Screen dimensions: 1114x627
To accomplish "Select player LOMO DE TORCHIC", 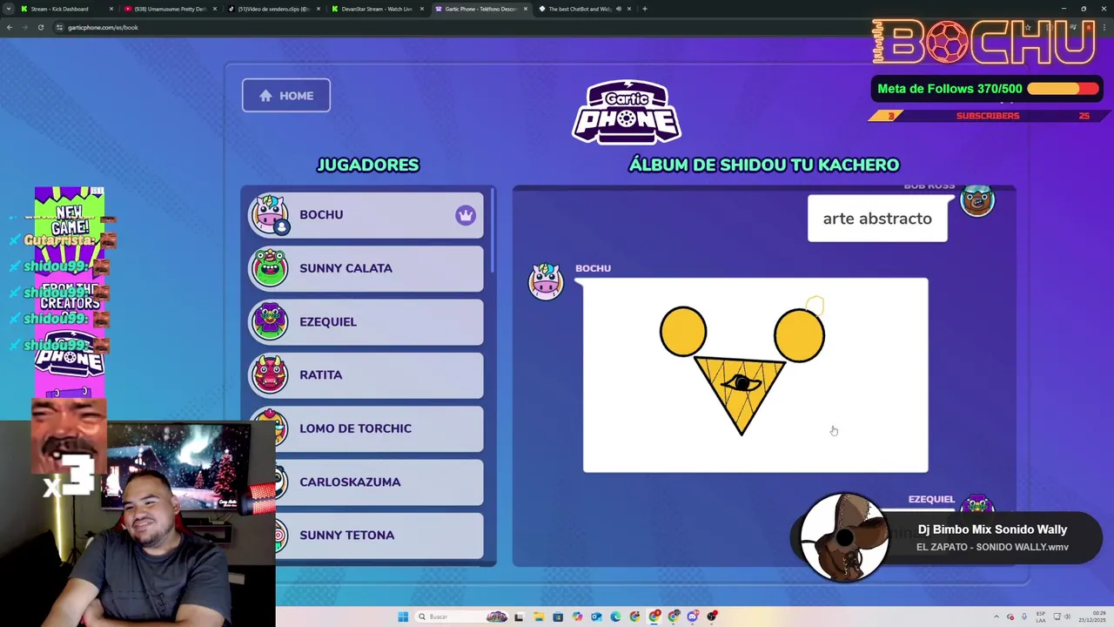I will [366, 428].
